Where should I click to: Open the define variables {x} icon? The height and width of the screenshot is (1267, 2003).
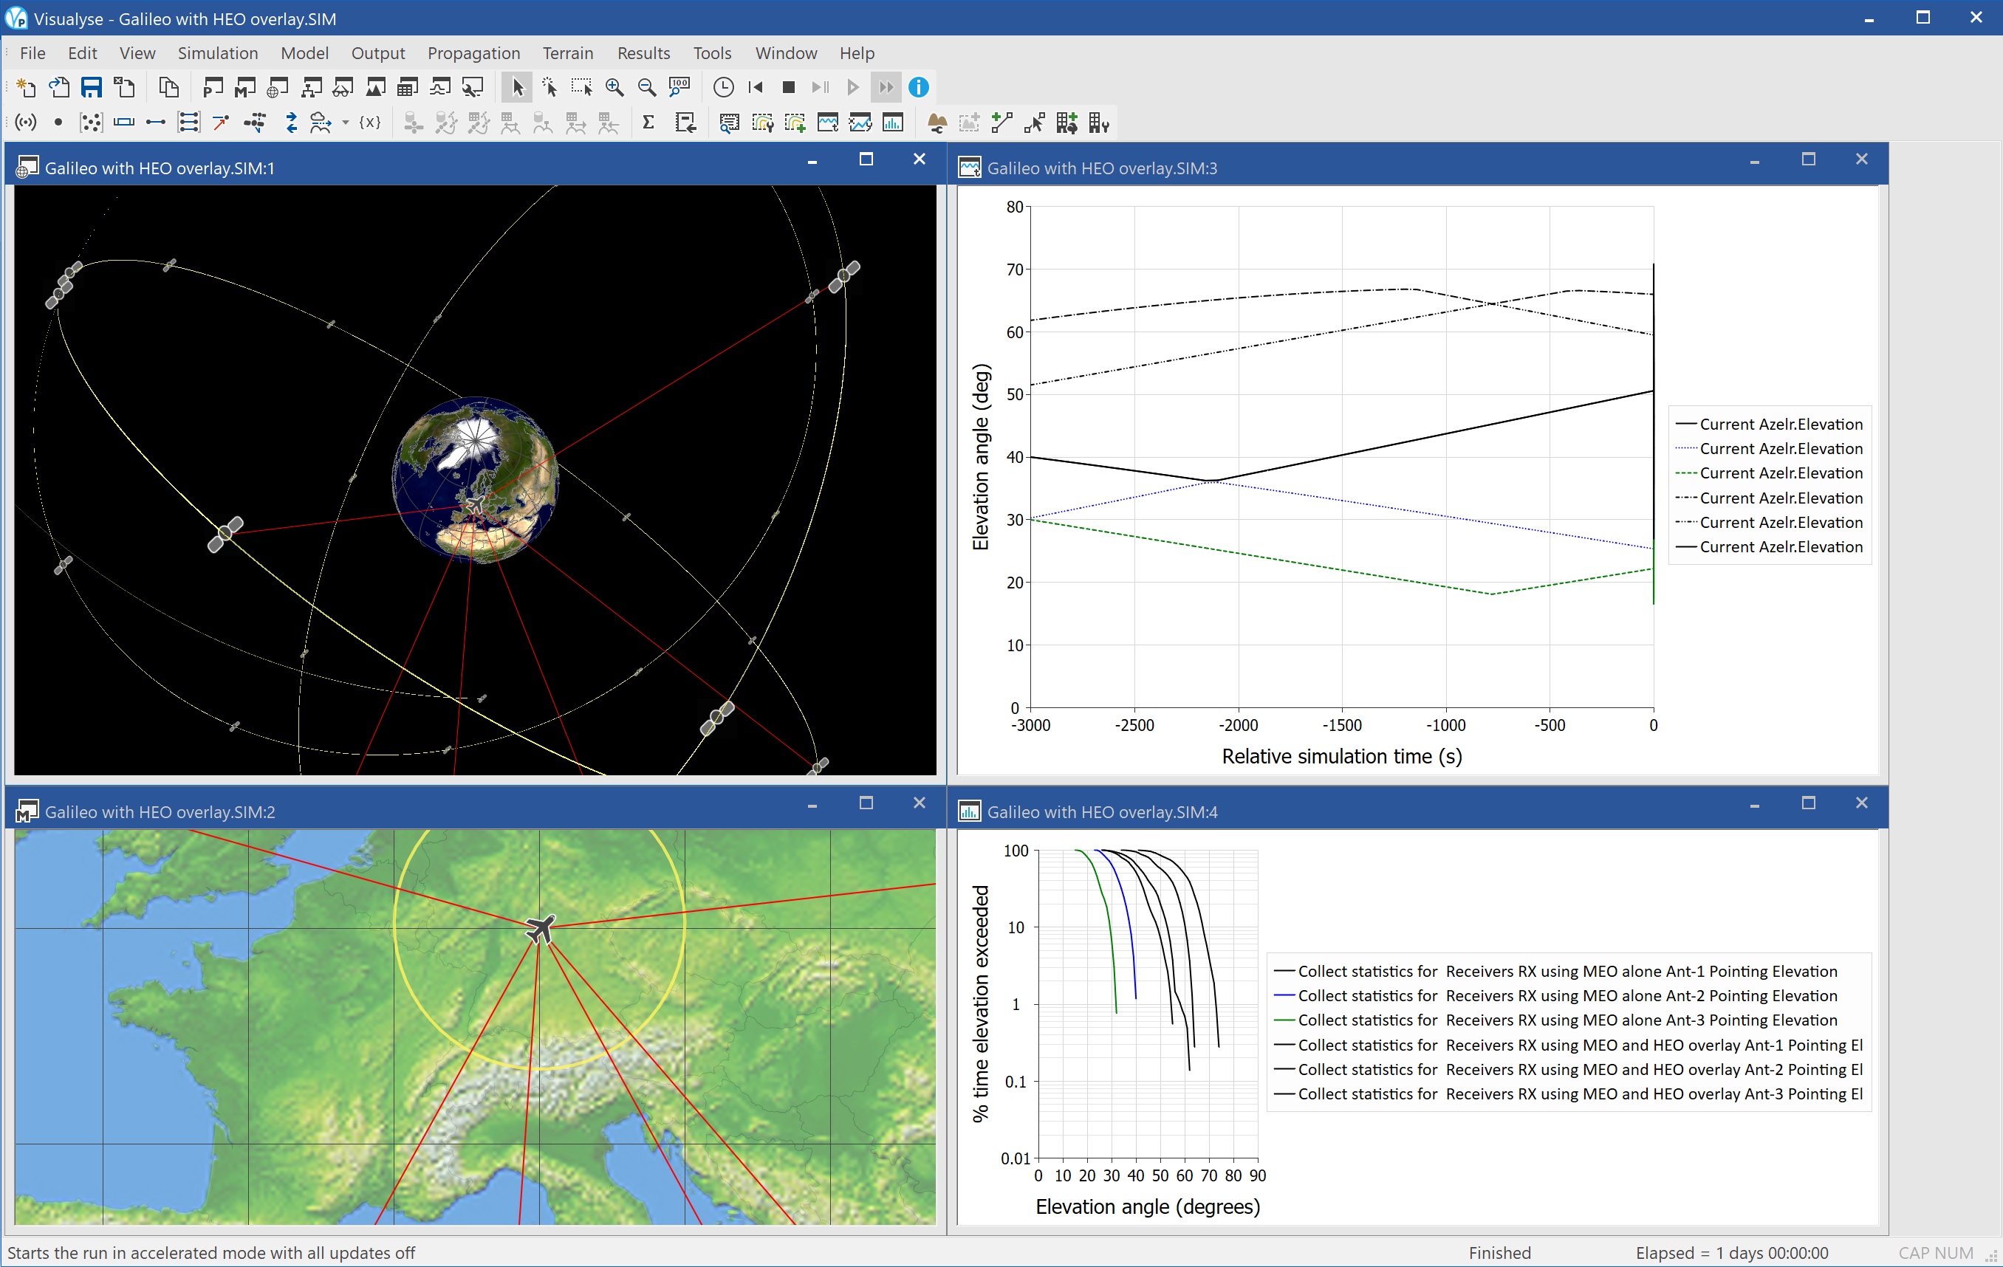coord(370,123)
